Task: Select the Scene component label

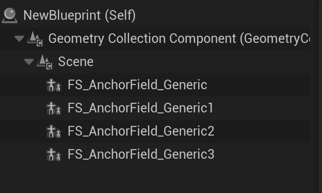Action: point(76,62)
